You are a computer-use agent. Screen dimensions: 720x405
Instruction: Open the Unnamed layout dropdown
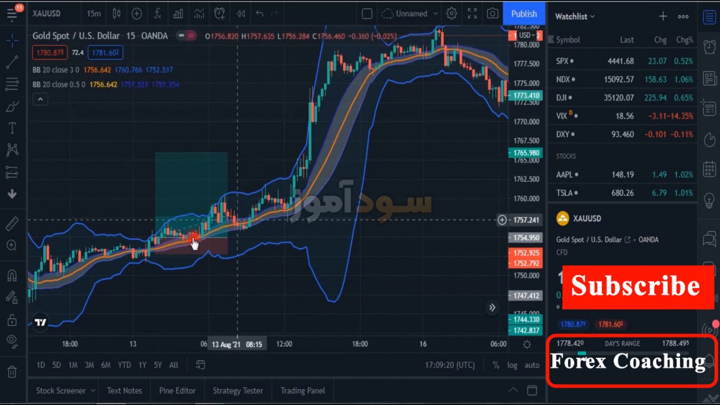coord(410,14)
